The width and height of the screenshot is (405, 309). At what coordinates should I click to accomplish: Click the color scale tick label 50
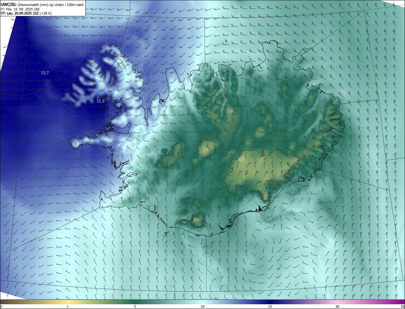pyautogui.click(x=402, y=306)
